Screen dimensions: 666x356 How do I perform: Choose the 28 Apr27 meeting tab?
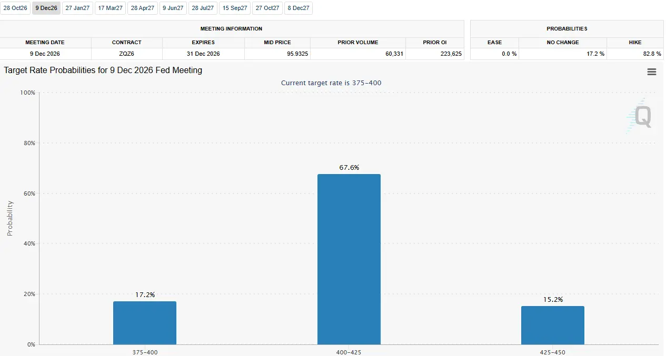(142, 8)
